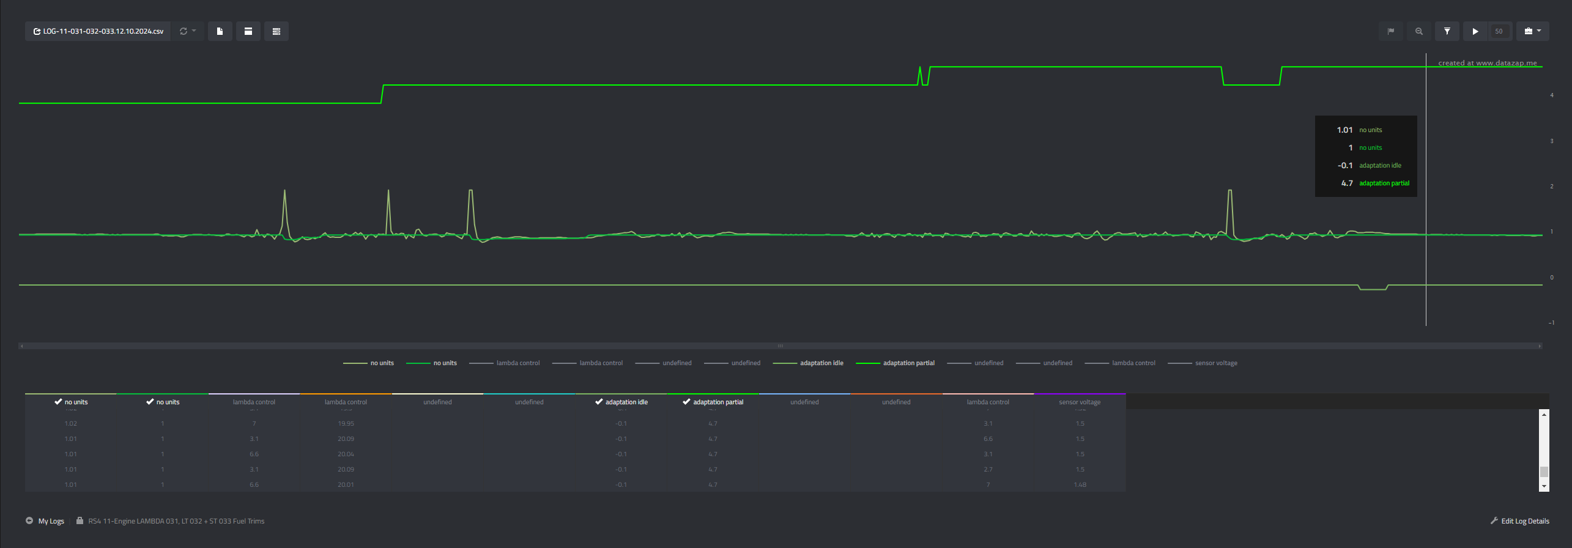Click the lock icon beside log title
This screenshot has height=548, width=1572.
[x=80, y=521]
